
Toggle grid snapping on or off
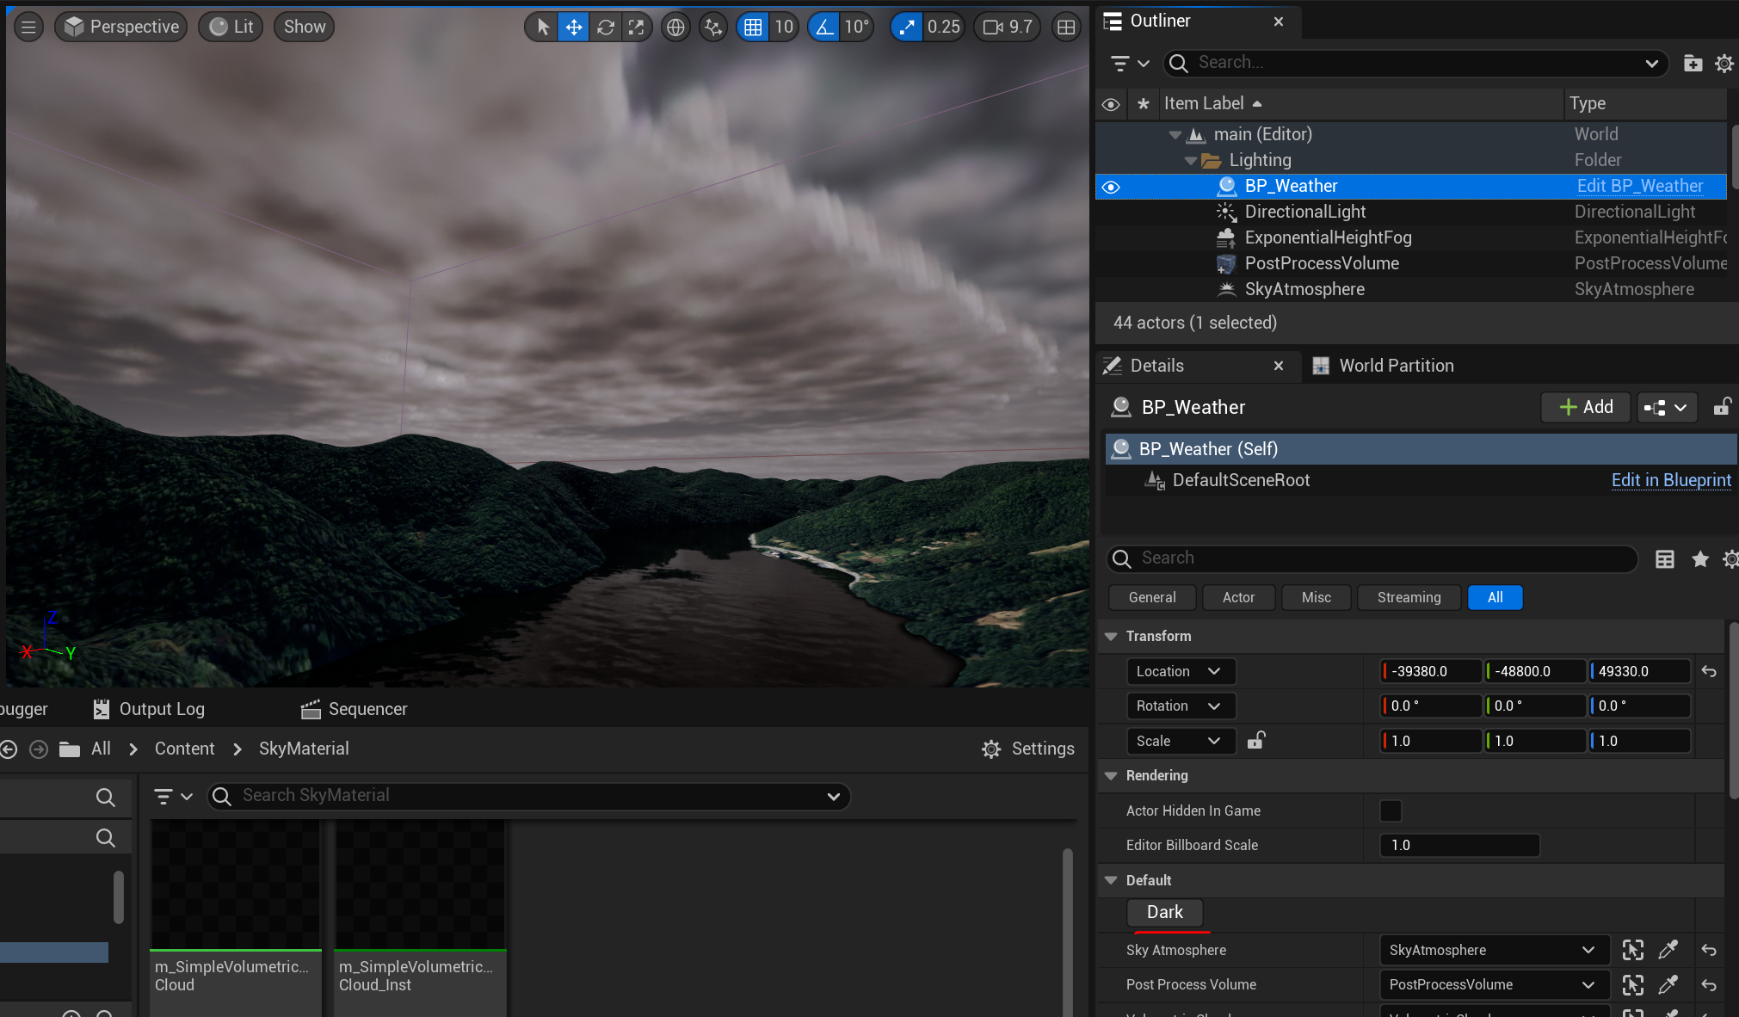click(753, 27)
